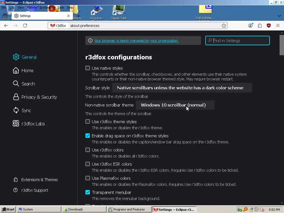Click the Settings — Eclipse r3dfox taskbar button
284x213 pixels.
point(174,209)
